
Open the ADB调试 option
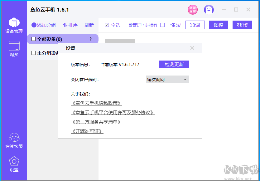tap(195, 25)
